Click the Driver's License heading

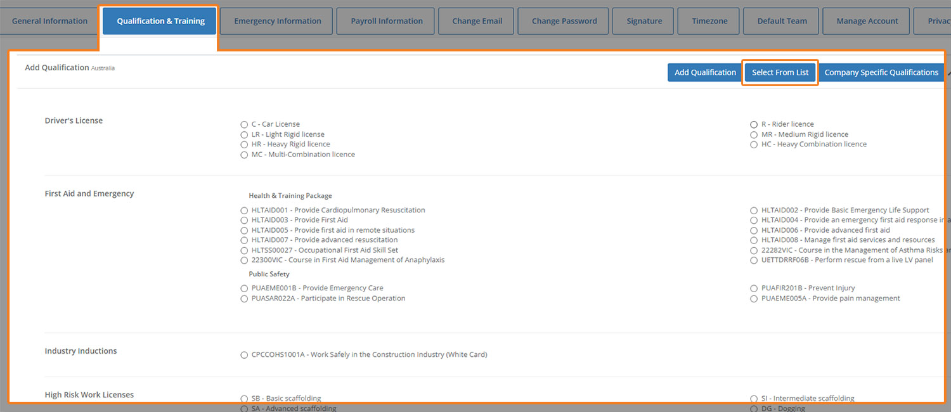point(74,120)
